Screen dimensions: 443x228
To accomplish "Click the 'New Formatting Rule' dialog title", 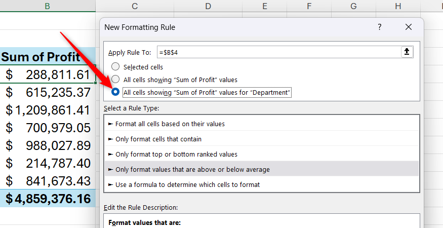I will 140,27.
